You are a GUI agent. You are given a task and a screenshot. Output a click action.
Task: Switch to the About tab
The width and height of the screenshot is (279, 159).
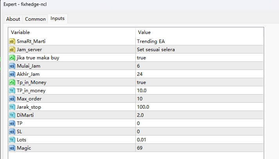pos(13,19)
